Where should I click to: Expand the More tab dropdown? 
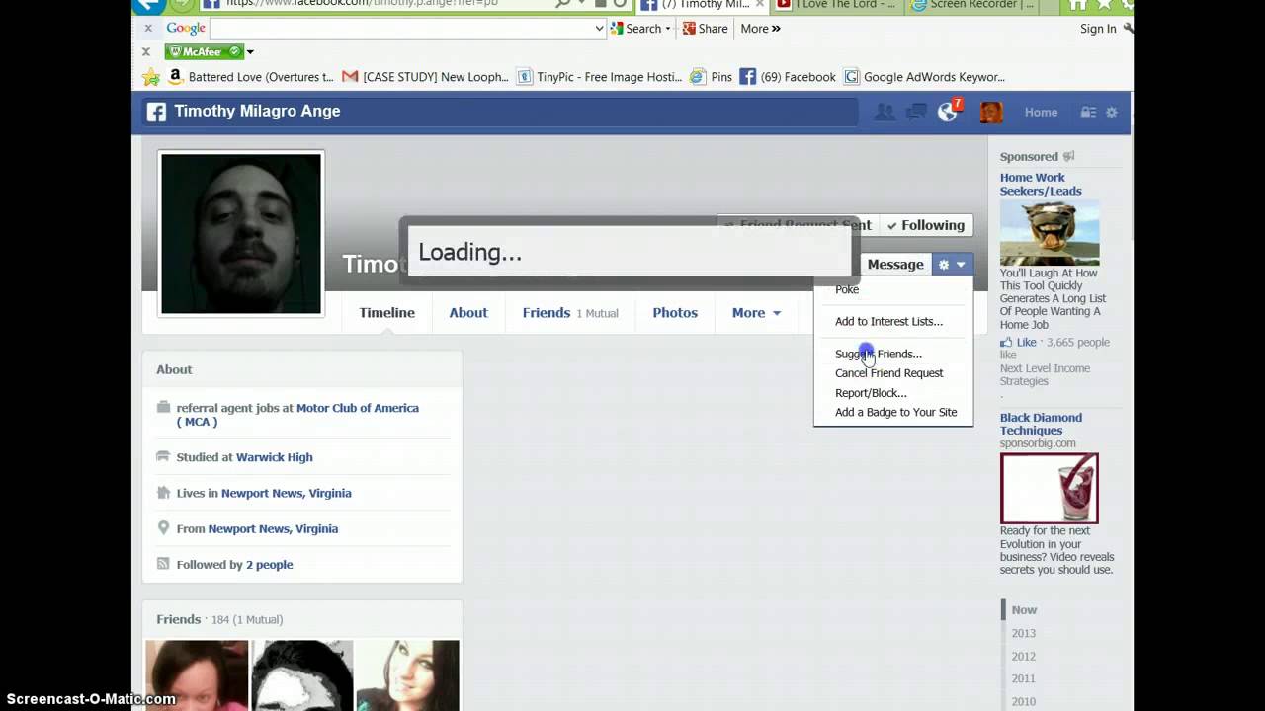pyautogui.click(x=756, y=313)
